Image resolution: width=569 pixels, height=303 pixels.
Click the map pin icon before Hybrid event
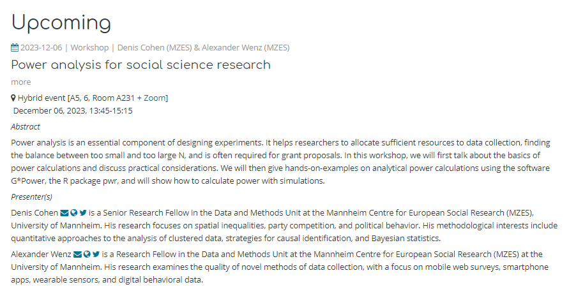tap(13, 98)
